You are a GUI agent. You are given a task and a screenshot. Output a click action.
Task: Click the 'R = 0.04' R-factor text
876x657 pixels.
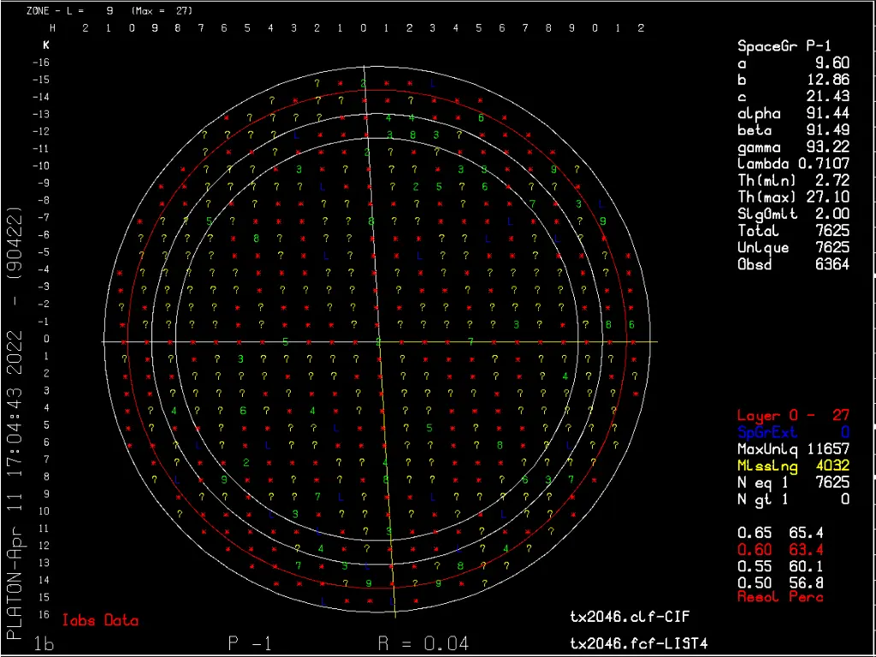(423, 643)
